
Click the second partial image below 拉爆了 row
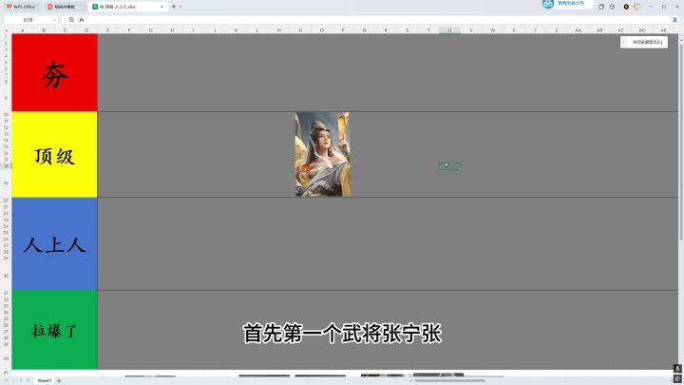pyautogui.click(x=264, y=375)
